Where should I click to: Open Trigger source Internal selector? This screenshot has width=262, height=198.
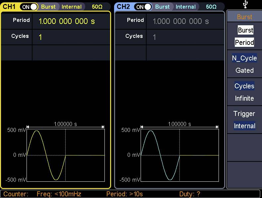click(244, 126)
